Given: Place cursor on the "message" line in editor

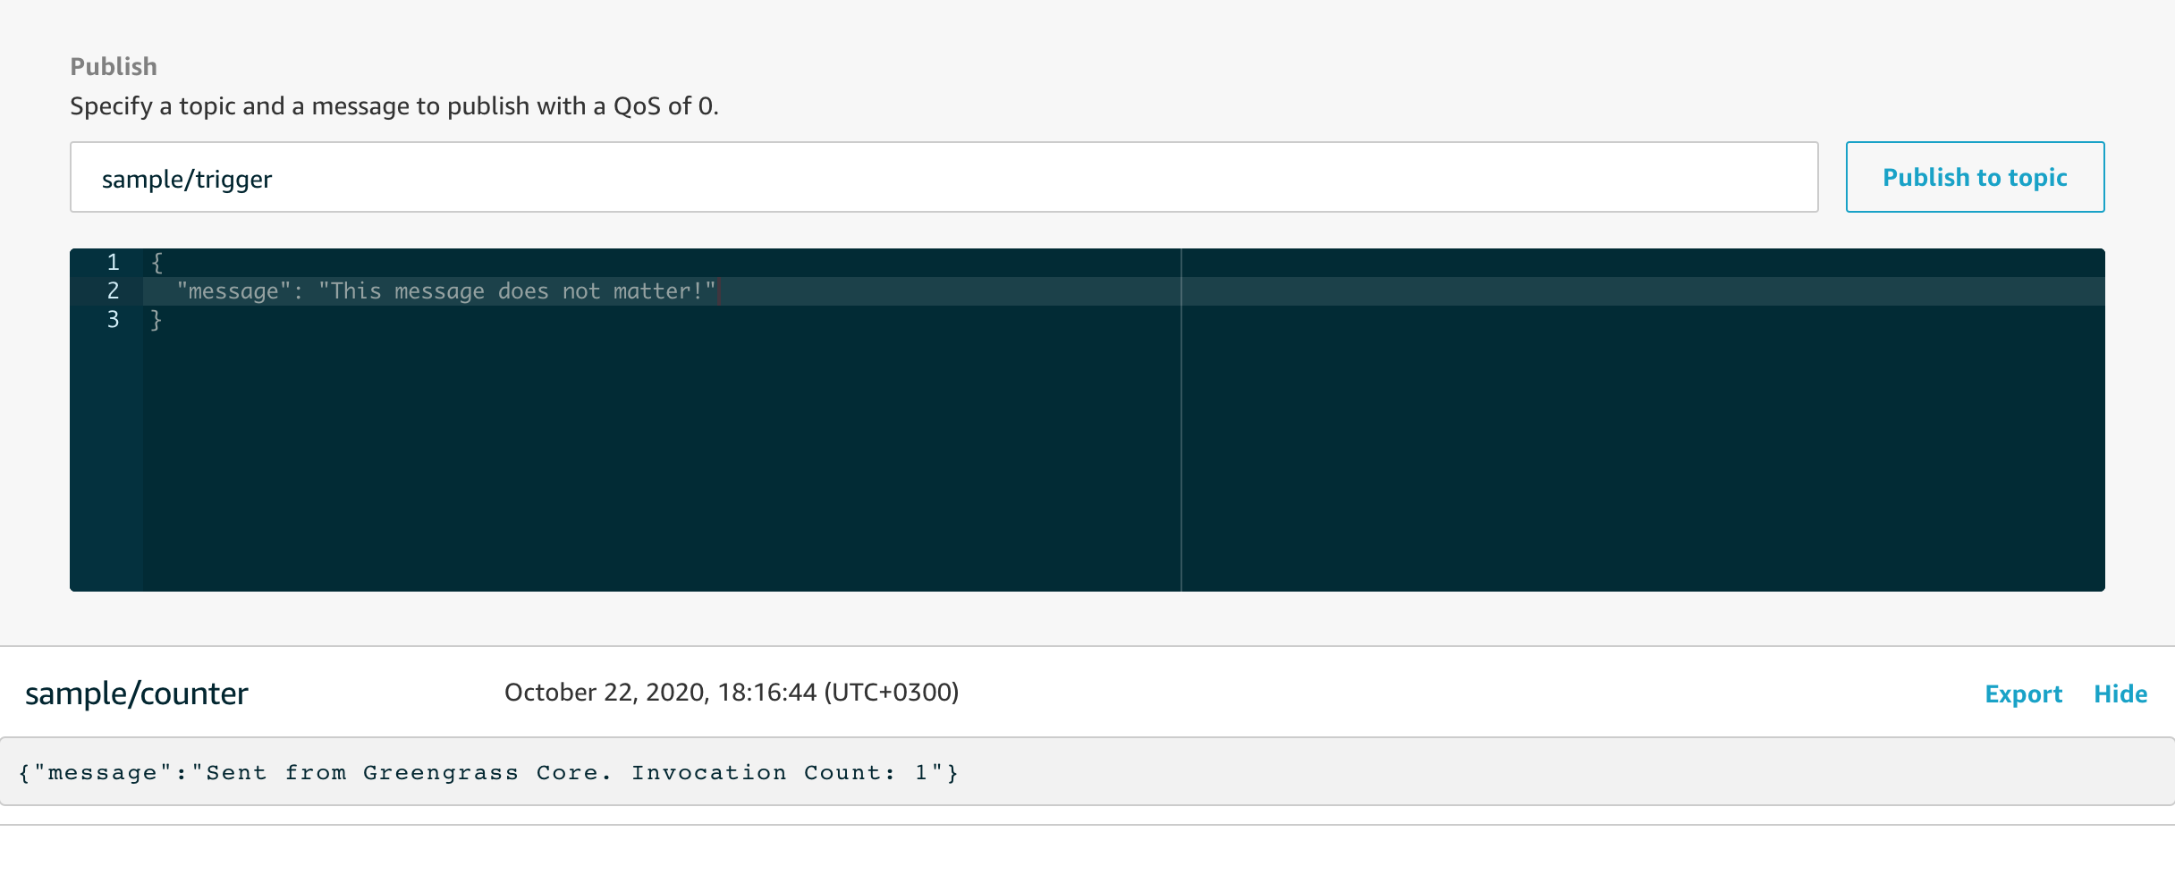Looking at the screenshot, I should point(1123,291).
